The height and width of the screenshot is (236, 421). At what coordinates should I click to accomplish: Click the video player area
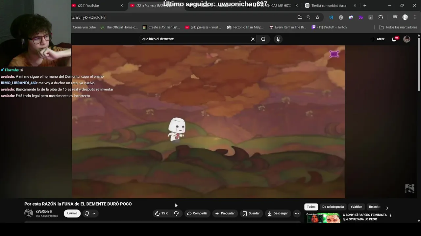click(x=208, y=122)
